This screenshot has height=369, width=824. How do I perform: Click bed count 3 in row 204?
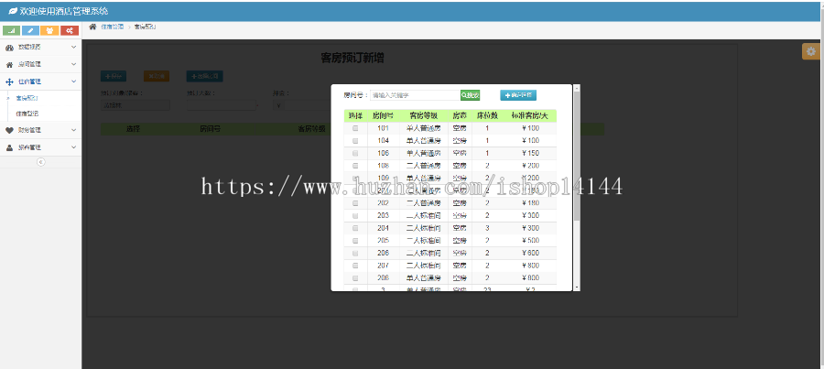tap(487, 228)
